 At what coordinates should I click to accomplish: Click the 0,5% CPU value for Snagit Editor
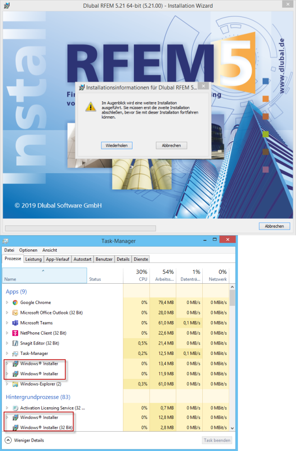tap(143, 343)
